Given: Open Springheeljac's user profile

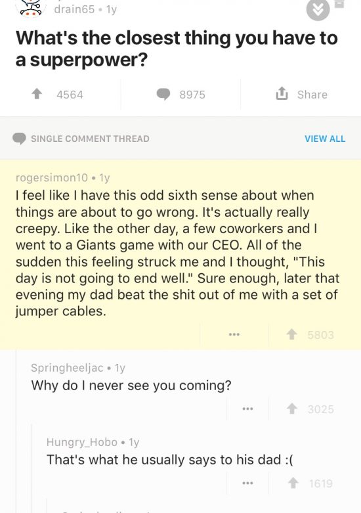Looking at the screenshot, I should 67,368.
